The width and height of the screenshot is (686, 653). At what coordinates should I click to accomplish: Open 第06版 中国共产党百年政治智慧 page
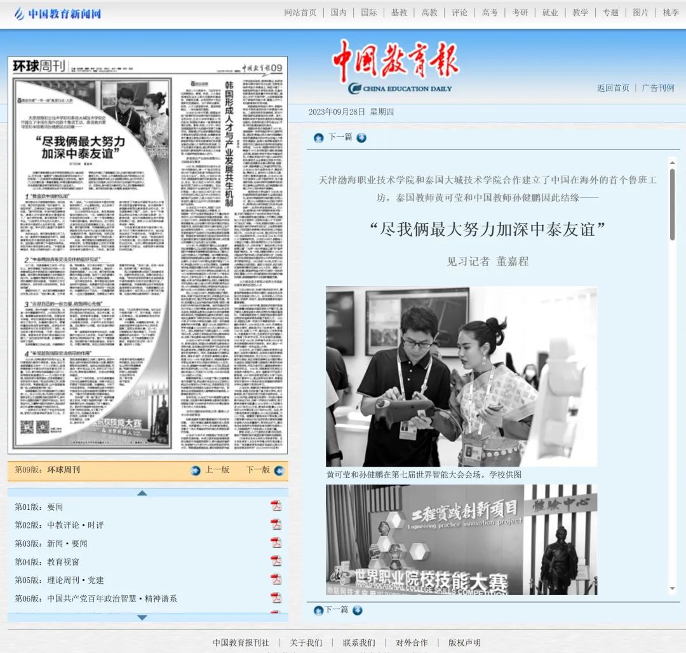[x=112, y=598]
